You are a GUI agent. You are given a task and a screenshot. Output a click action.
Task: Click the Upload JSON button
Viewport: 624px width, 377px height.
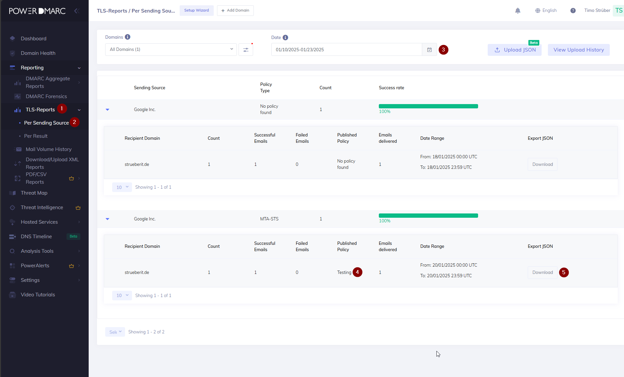point(514,50)
